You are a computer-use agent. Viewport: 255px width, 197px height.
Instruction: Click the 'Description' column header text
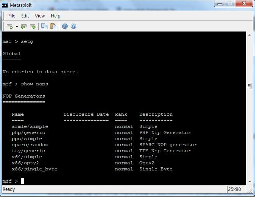(156, 115)
